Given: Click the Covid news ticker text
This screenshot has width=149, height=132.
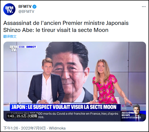Looking at the screenshot, I should tap(65, 115).
